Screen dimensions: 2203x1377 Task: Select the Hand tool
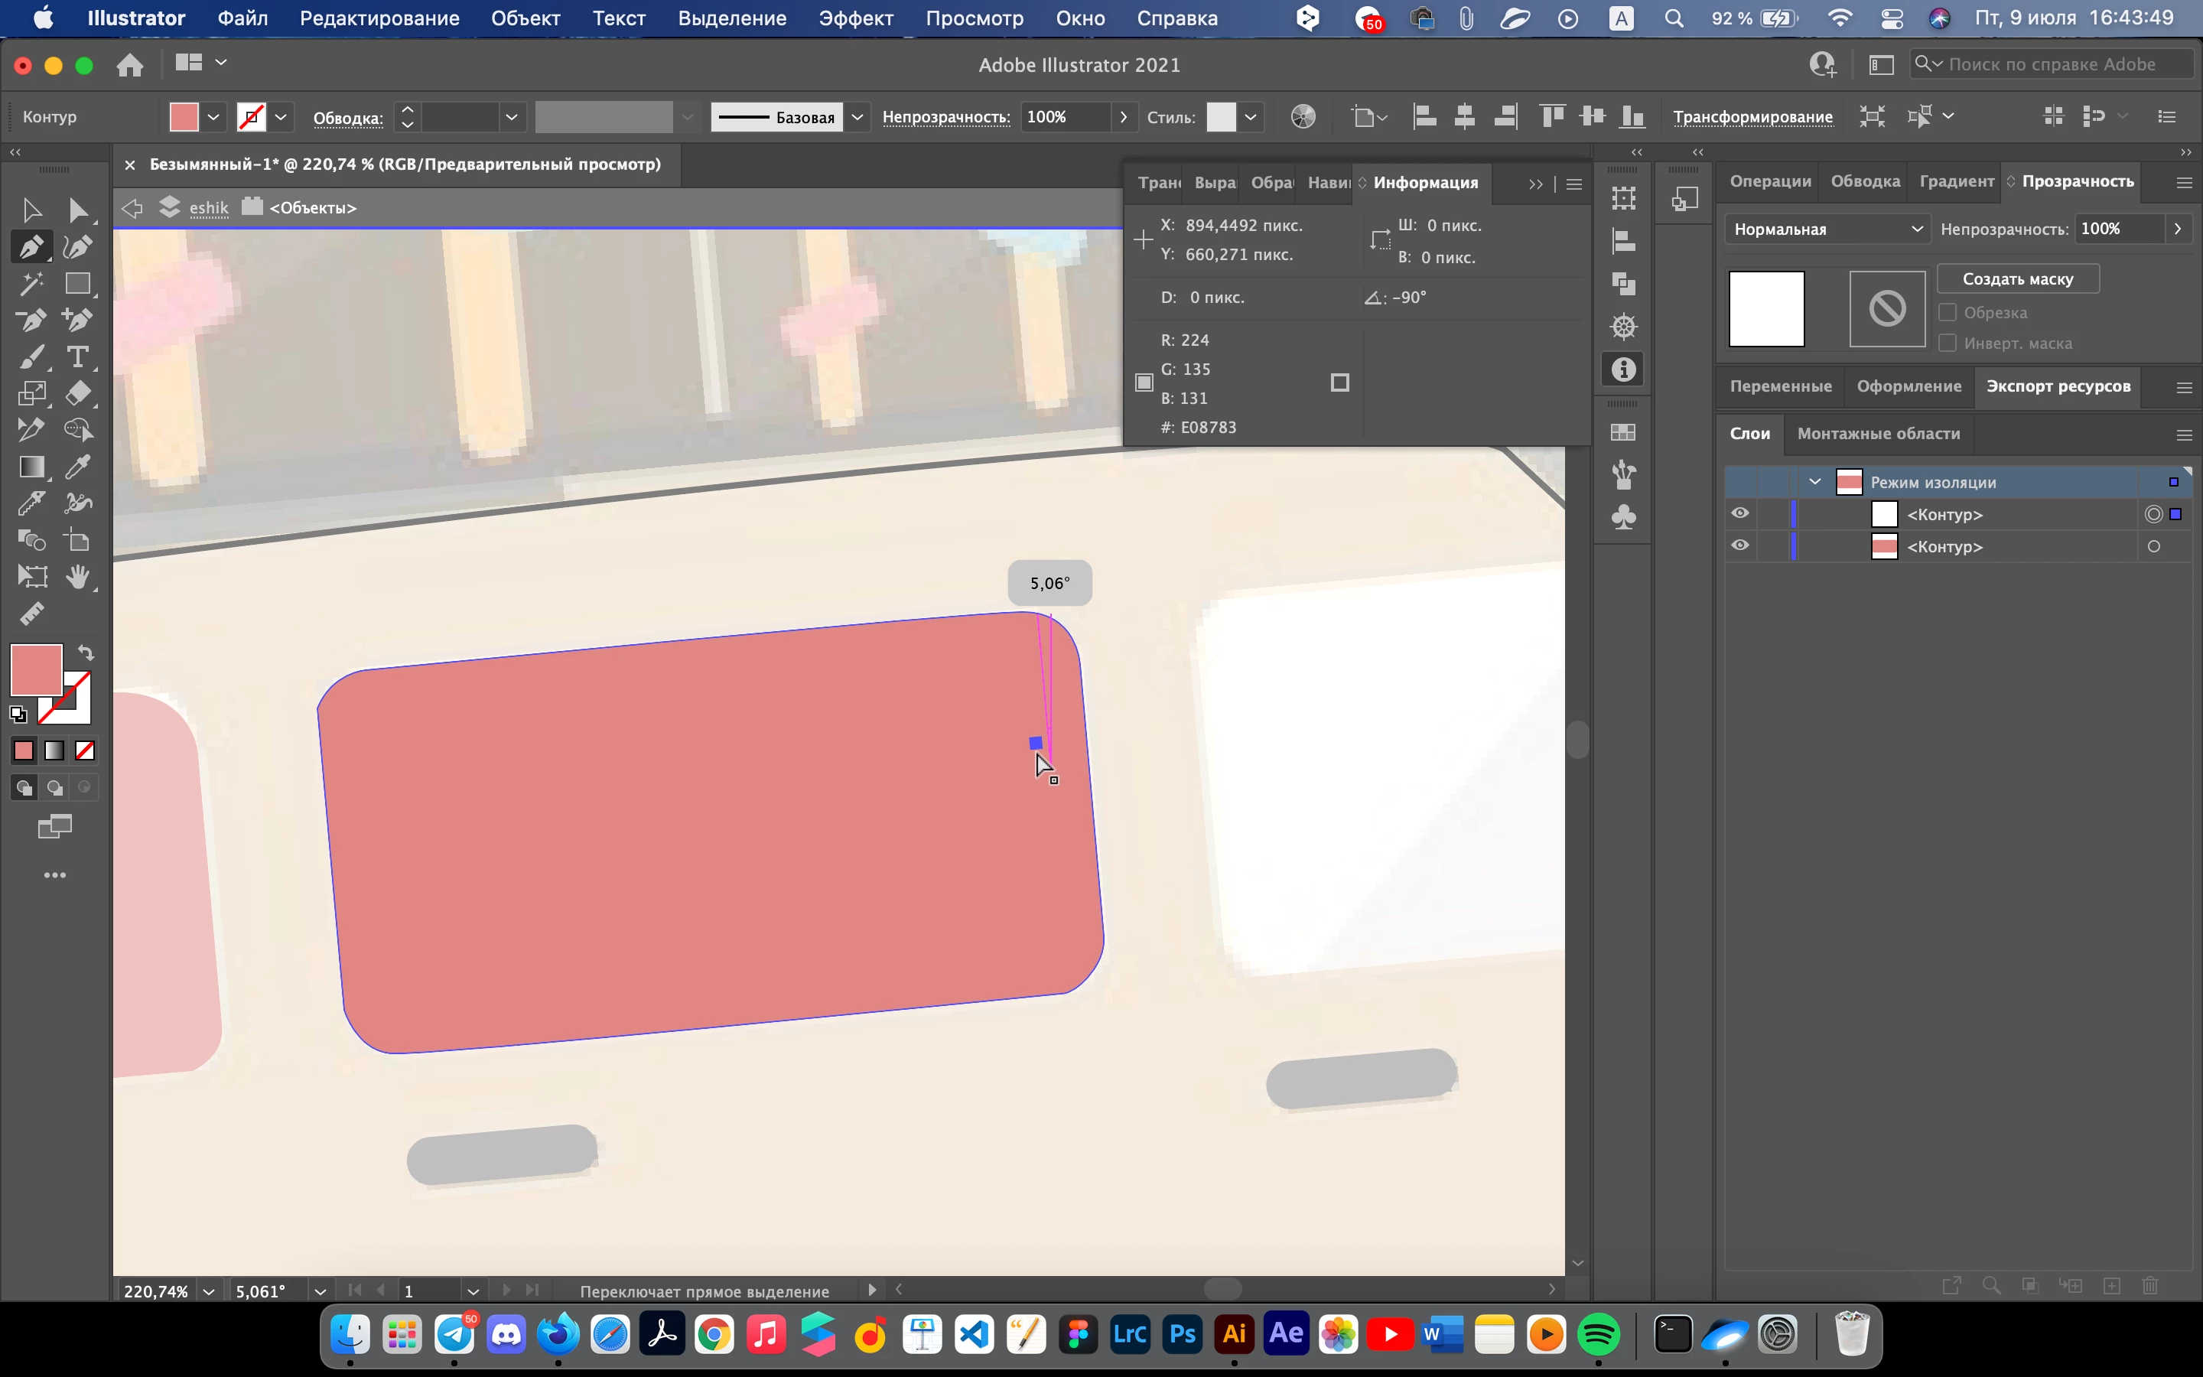(77, 575)
